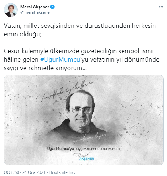This screenshot has height=176, width=167.
Task: Open the three-dot more options menu
Action: point(161,7)
